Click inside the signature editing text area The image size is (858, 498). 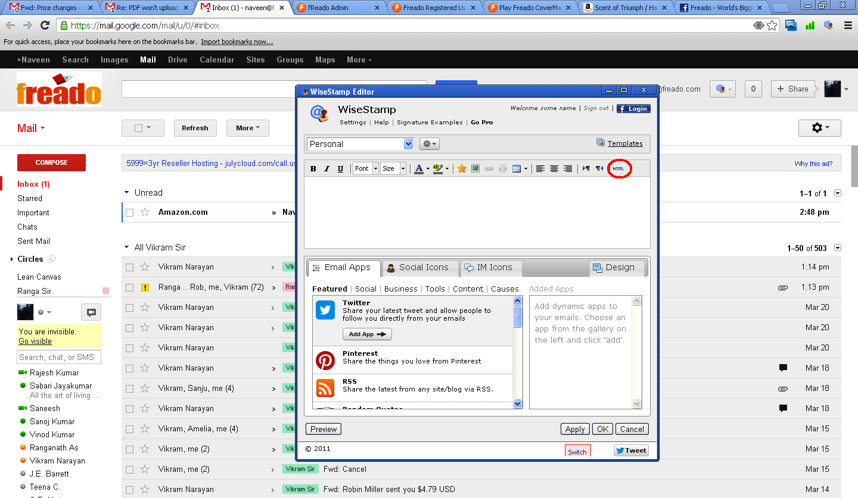[x=477, y=212]
